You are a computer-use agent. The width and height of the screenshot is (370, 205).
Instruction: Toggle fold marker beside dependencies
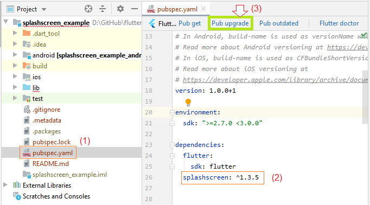tap(172, 145)
